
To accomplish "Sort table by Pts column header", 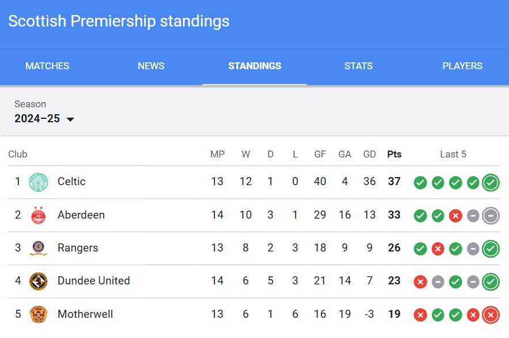I will pos(394,154).
